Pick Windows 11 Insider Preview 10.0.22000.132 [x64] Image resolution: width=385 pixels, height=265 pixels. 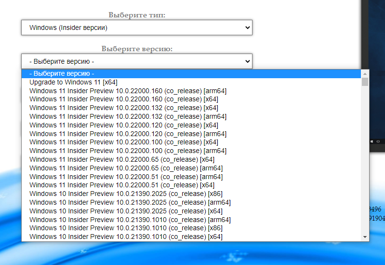tap(191, 108)
